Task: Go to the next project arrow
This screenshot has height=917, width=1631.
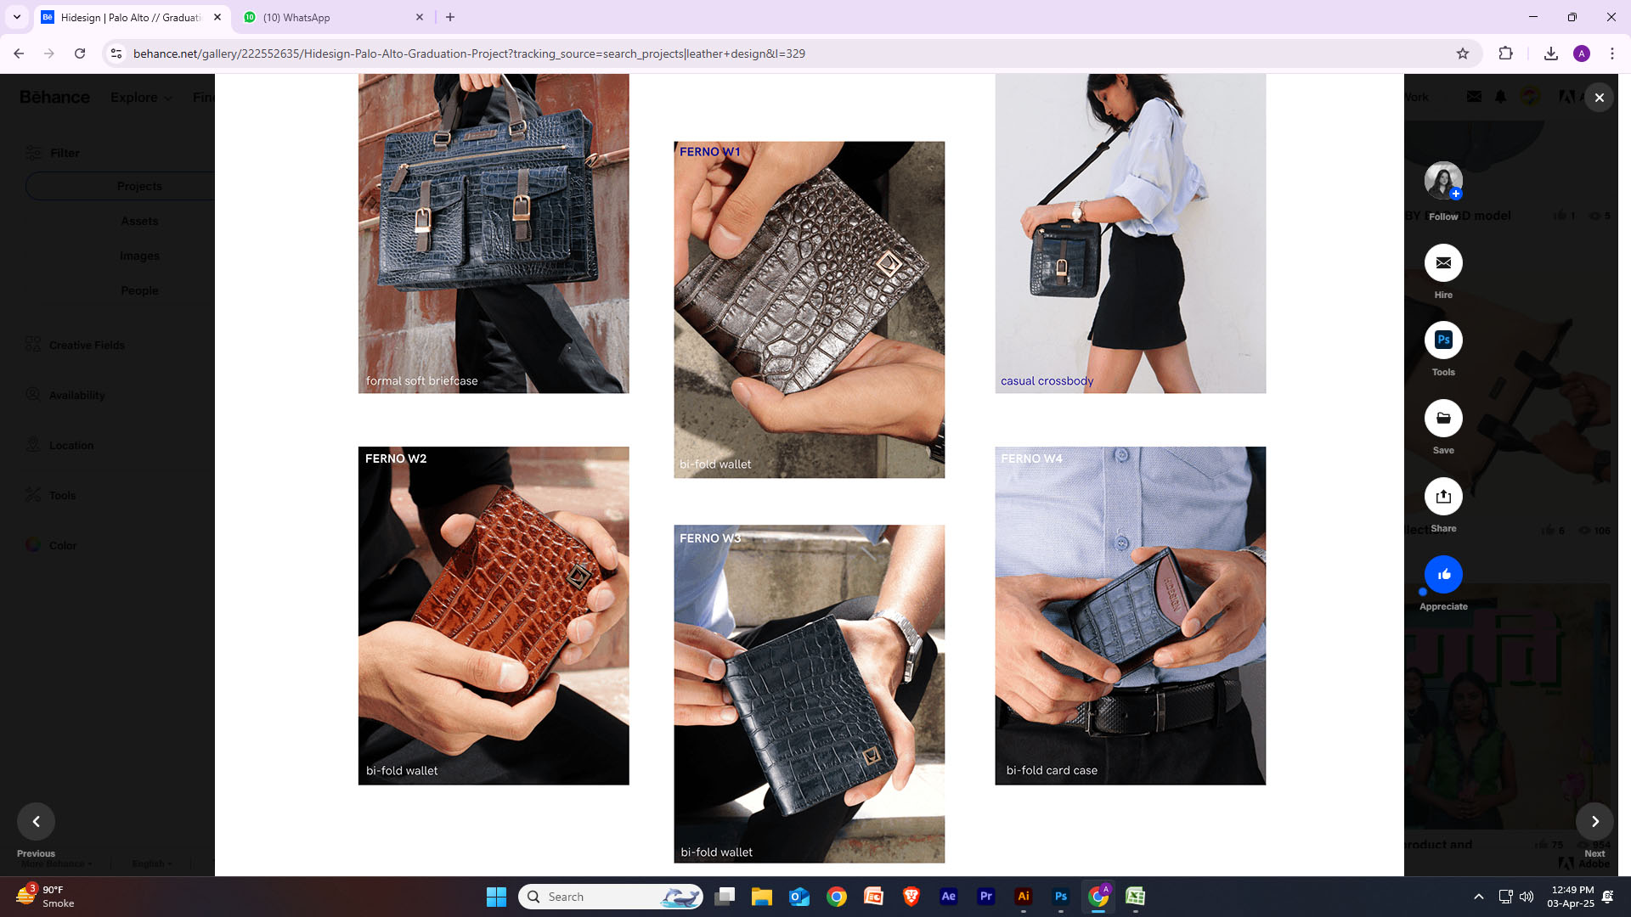Action: click(x=1594, y=821)
